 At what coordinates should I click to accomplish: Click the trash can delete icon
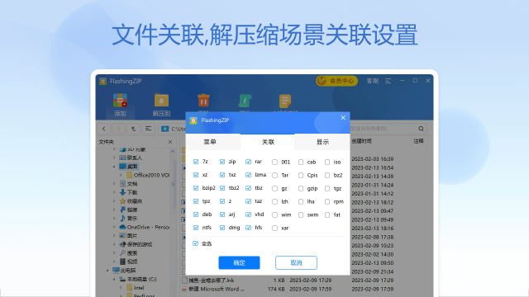coord(203,101)
